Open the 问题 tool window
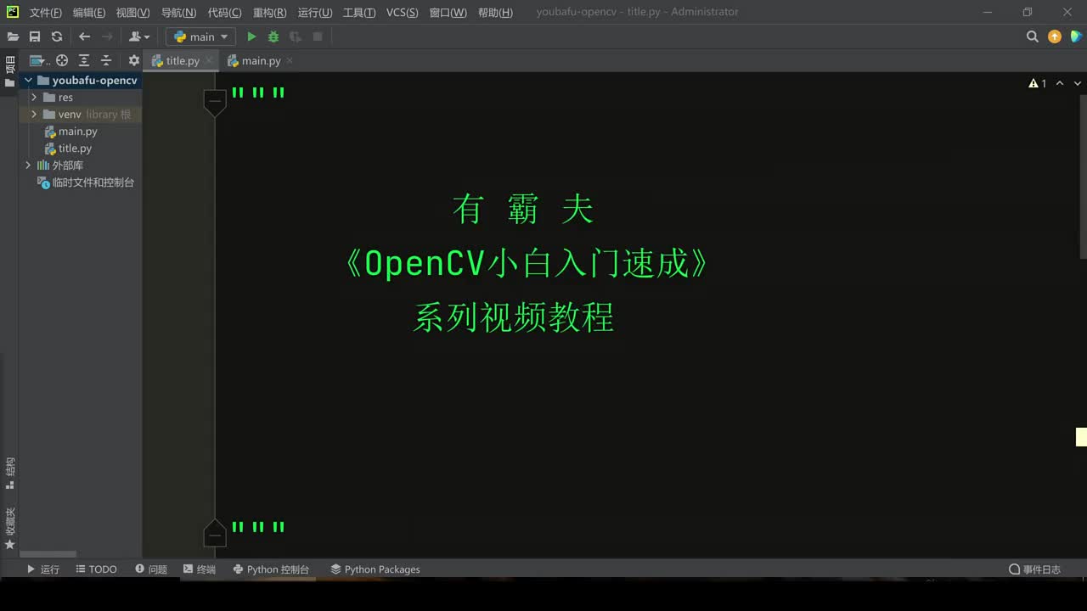Screen dimensions: 1087x611 [x=151, y=569]
